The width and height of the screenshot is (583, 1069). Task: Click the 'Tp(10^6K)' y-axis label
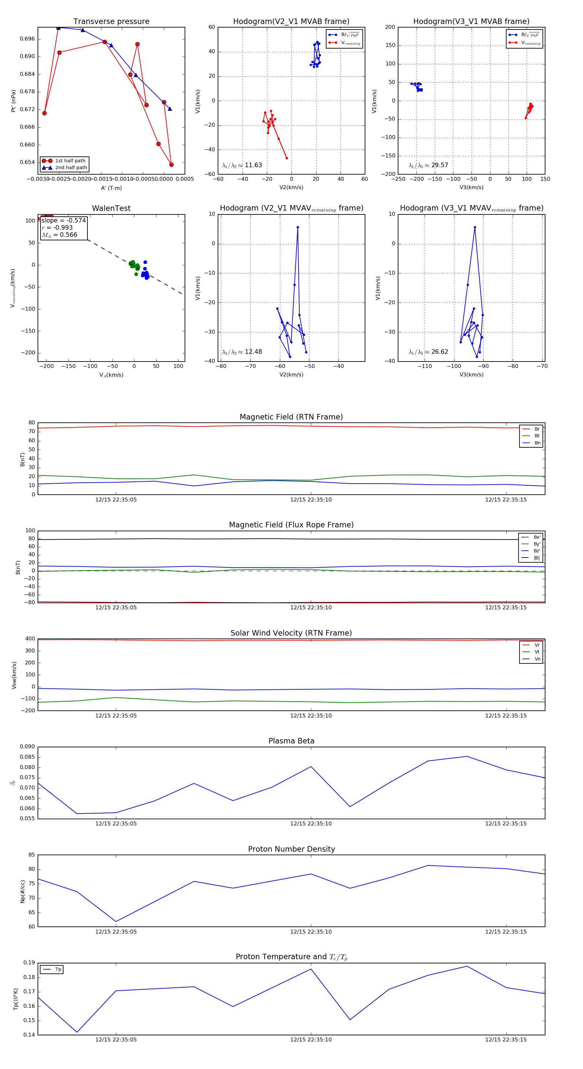pyautogui.click(x=16, y=999)
